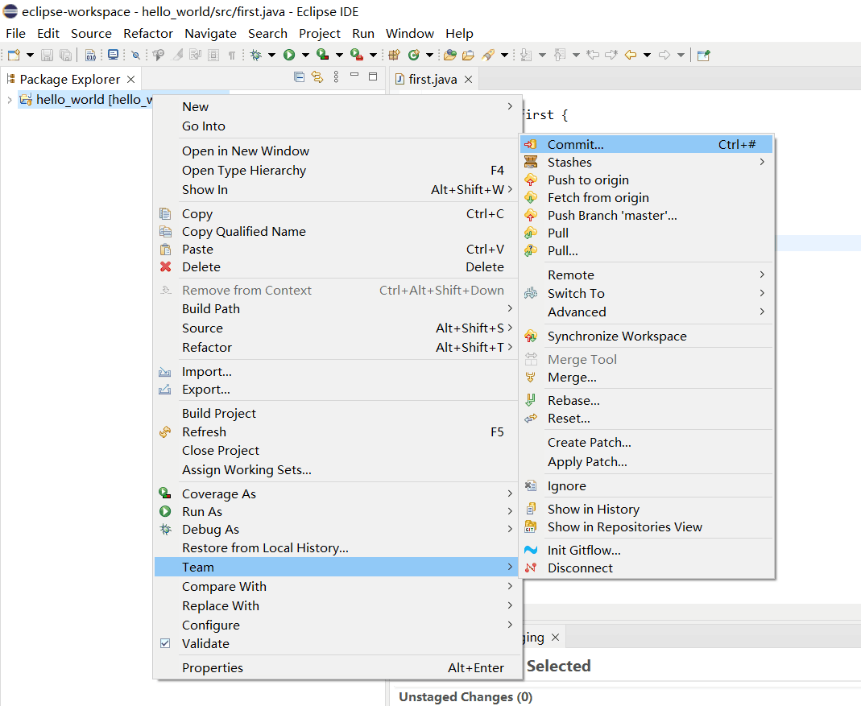Open the Compare With submenu
The width and height of the screenshot is (861, 706).
[337, 586]
